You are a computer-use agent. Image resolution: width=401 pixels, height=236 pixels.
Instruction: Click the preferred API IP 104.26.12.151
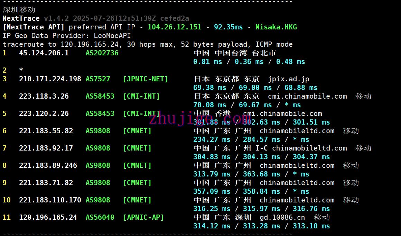pyautogui.click(x=175, y=27)
